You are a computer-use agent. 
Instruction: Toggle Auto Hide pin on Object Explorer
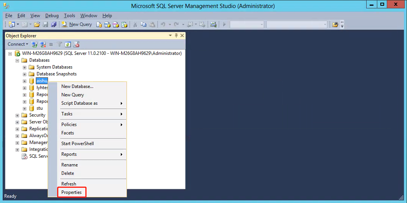click(x=176, y=35)
